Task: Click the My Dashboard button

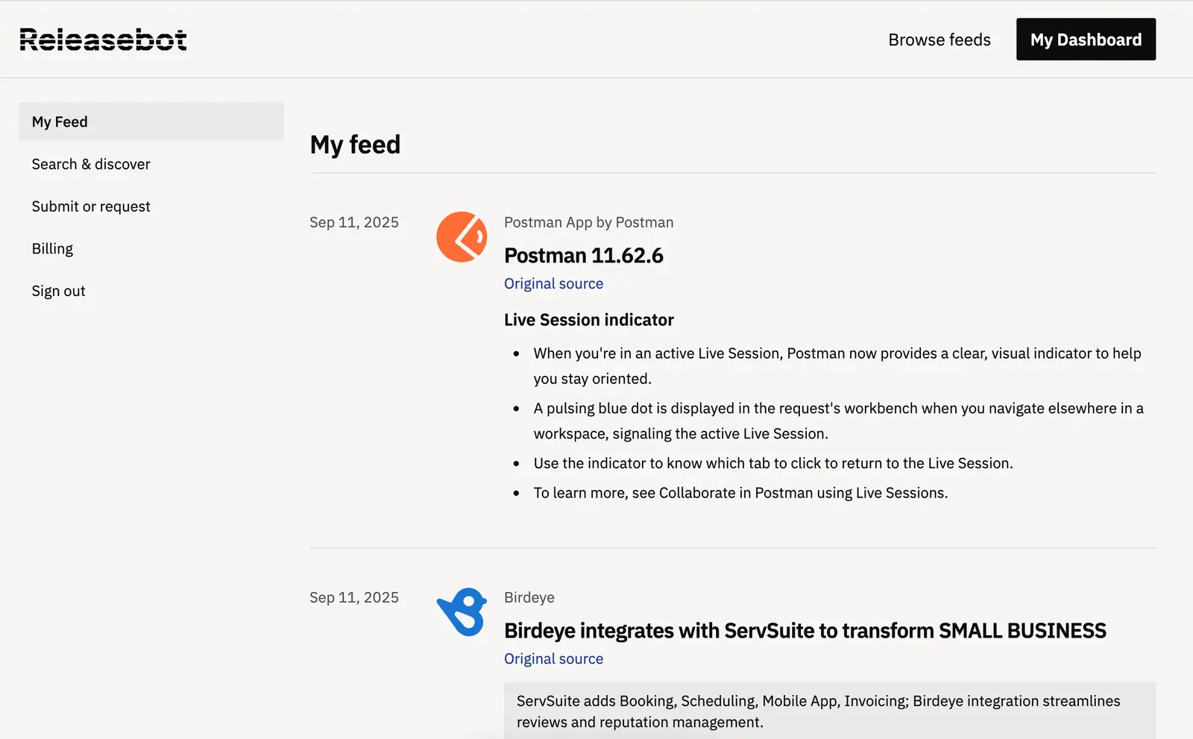Action: click(1085, 39)
